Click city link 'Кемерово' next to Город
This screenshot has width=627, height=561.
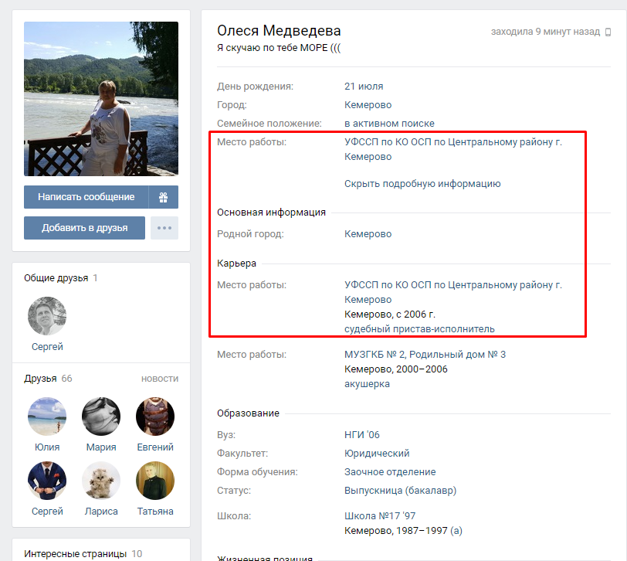click(368, 105)
